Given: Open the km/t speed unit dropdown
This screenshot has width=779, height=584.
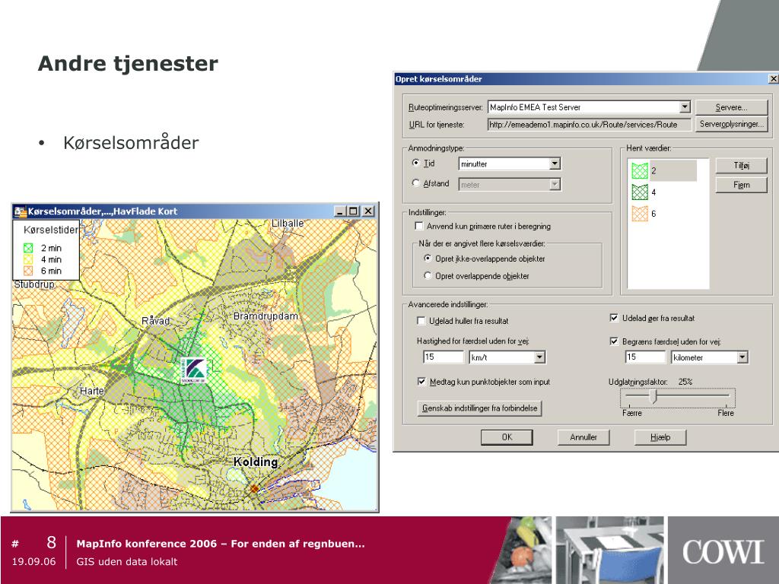Looking at the screenshot, I should (539, 357).
